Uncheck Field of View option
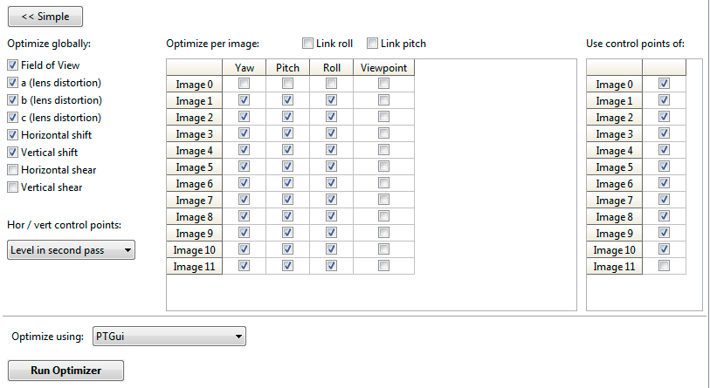The width and height of the screenshot is (710, 388). tap(12, 65)
